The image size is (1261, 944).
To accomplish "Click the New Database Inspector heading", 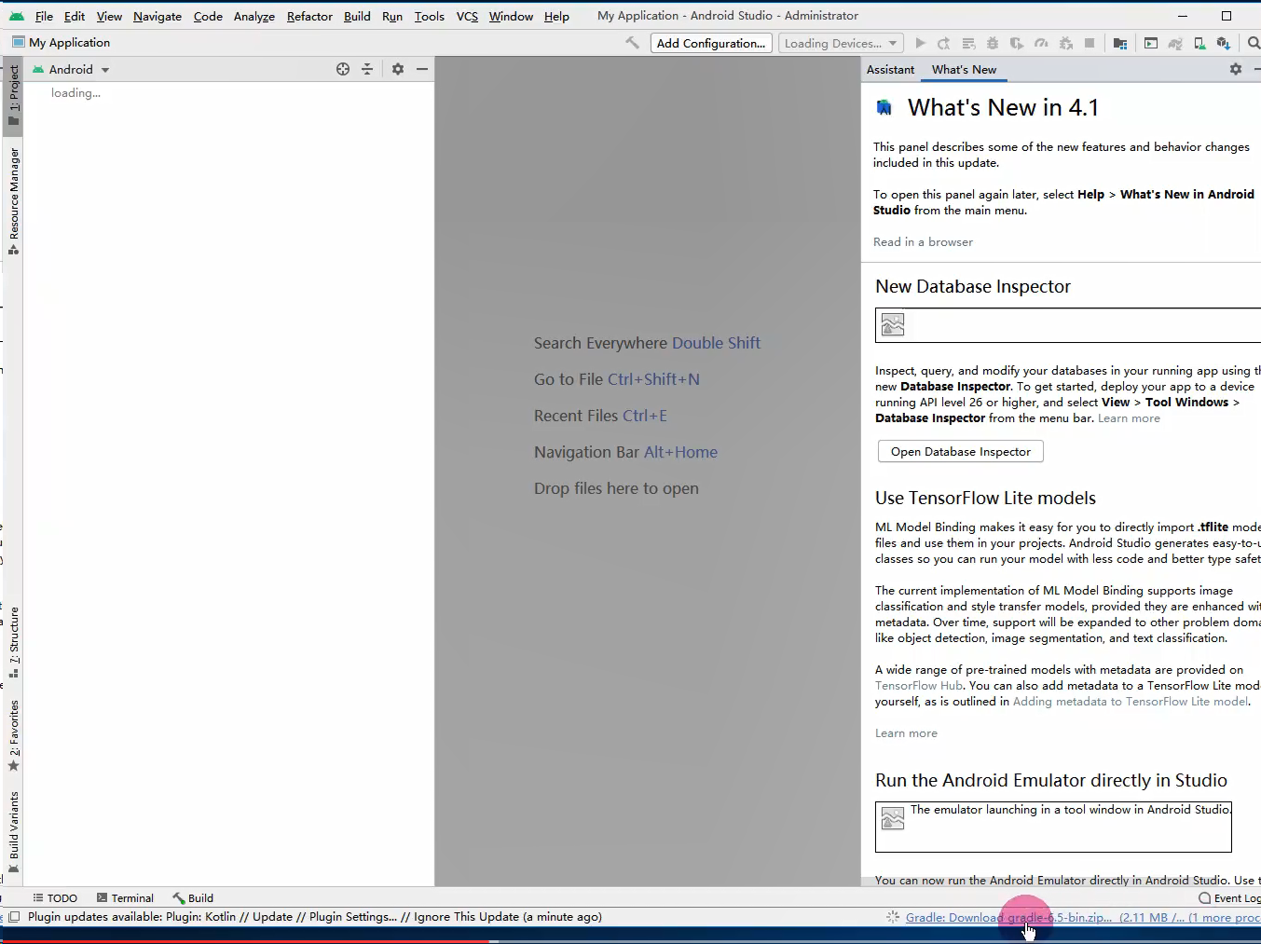I will [x=973, y=286].
